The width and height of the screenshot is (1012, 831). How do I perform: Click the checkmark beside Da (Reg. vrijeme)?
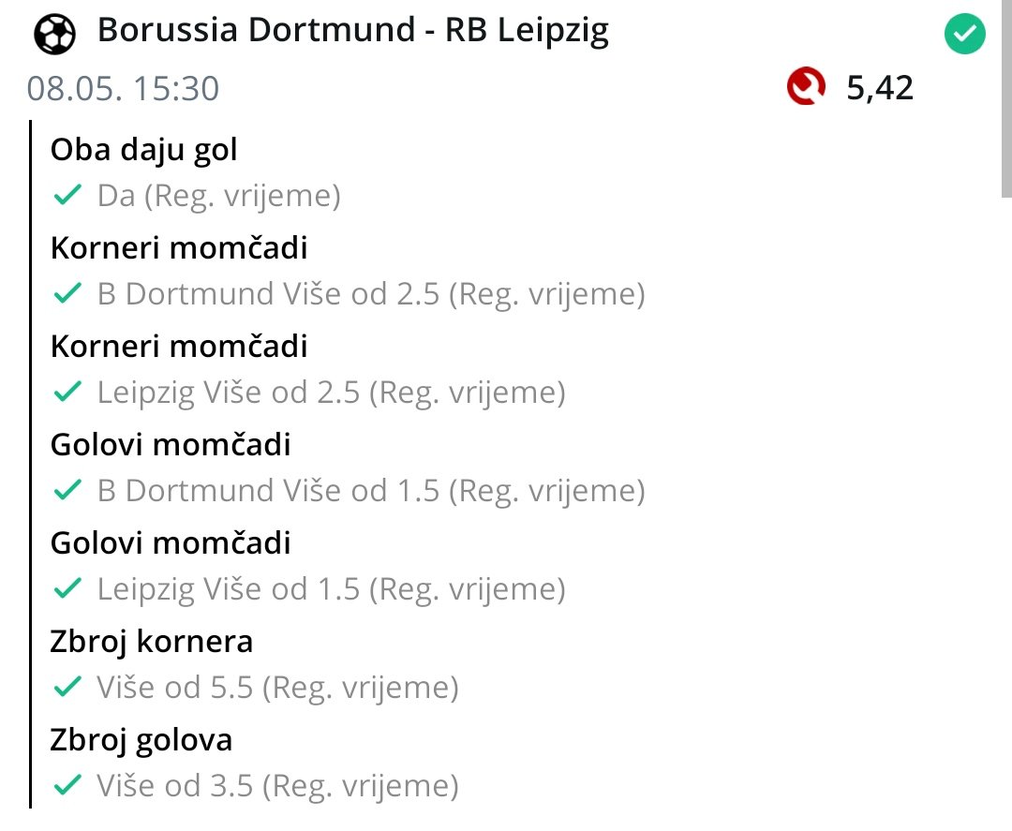[67, 196]
